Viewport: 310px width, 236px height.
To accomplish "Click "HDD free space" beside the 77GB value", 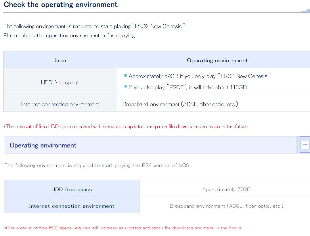I will tap(72, 189).
